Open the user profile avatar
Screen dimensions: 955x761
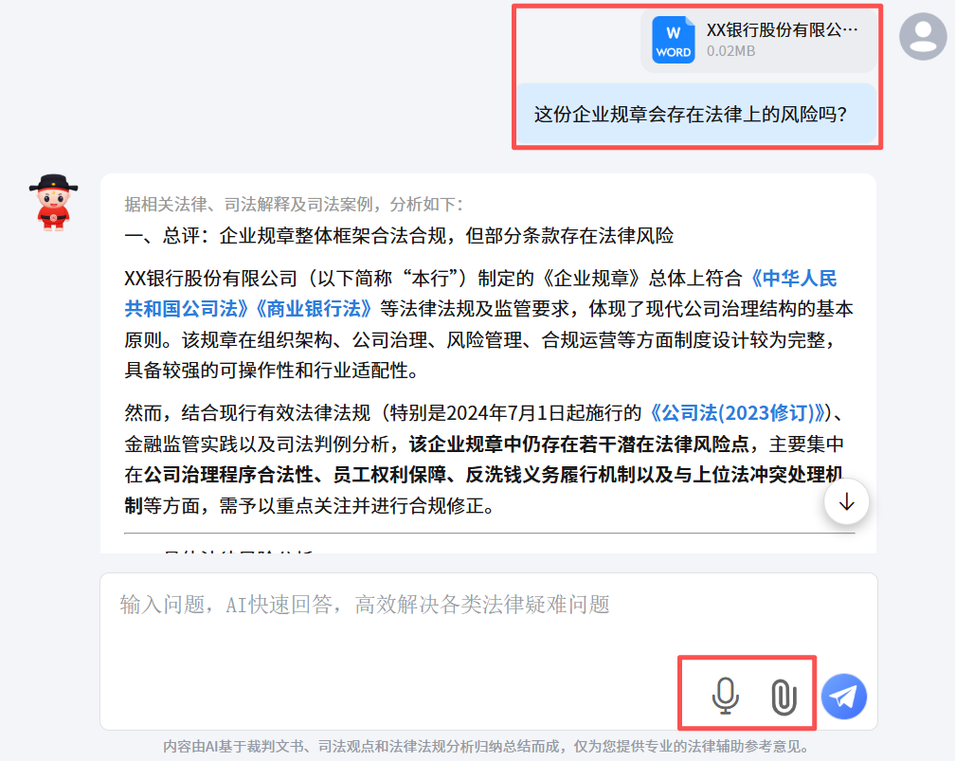point(924,36)
